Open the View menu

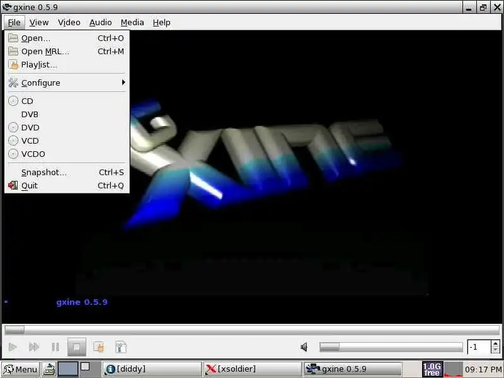pos(39,23)
